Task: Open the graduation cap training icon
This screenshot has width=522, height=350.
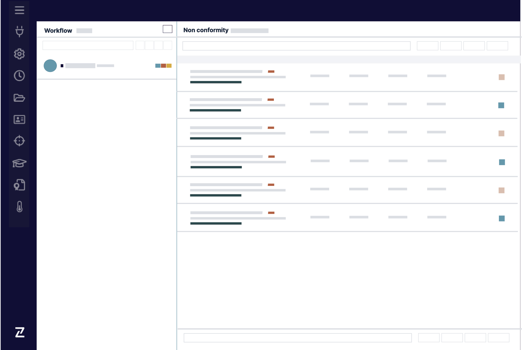Action: [19, 163]
